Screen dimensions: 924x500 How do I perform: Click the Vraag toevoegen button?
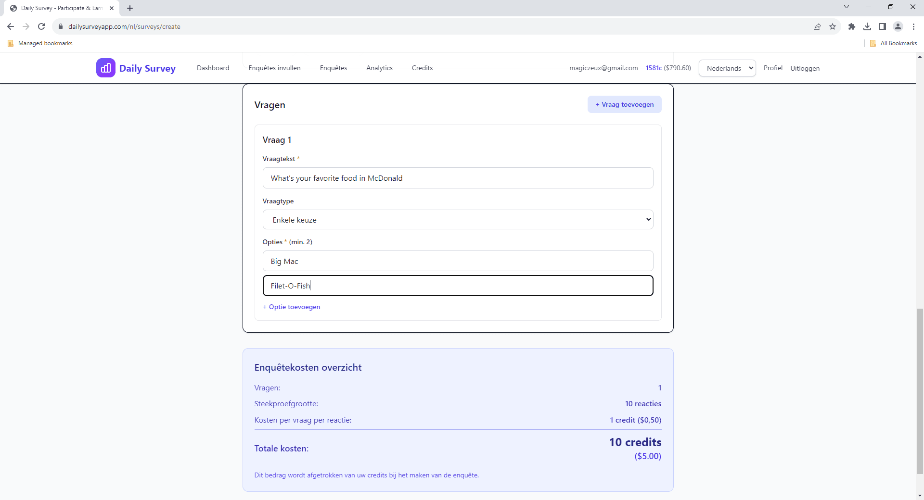tap(624, 104)
